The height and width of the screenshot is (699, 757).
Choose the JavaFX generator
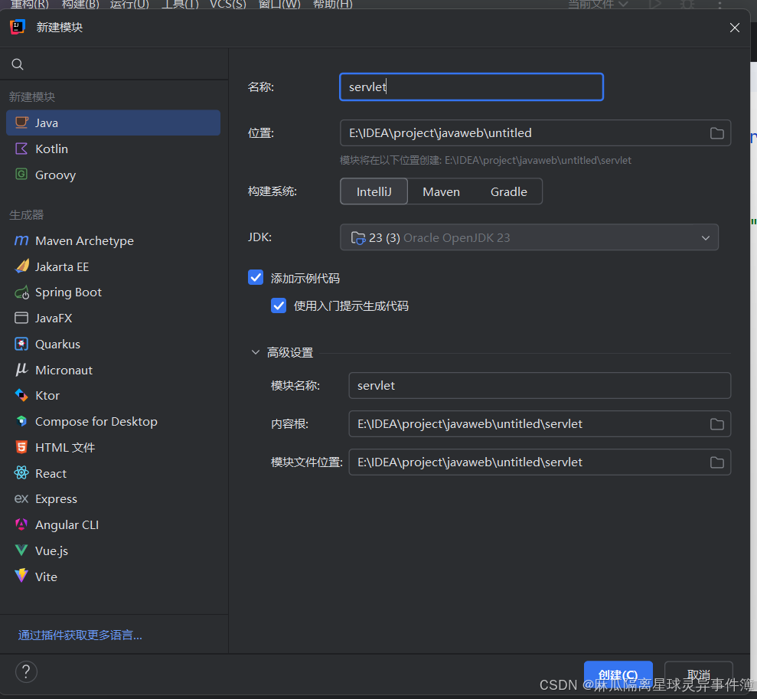tap(113, 318)
